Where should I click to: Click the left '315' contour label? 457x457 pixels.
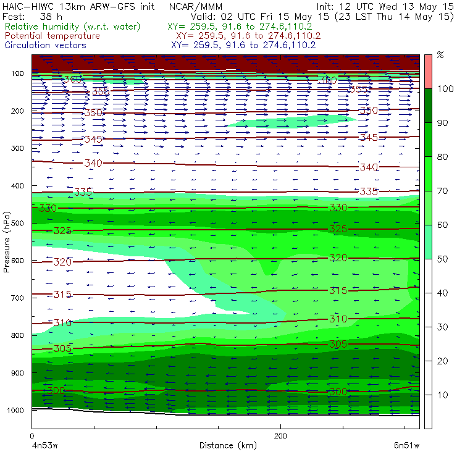point(62,295)
